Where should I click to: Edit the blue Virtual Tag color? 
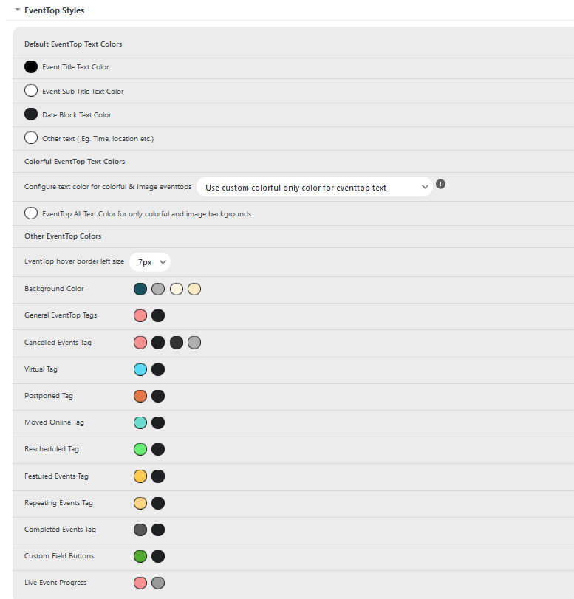click(x=140, y=370)
